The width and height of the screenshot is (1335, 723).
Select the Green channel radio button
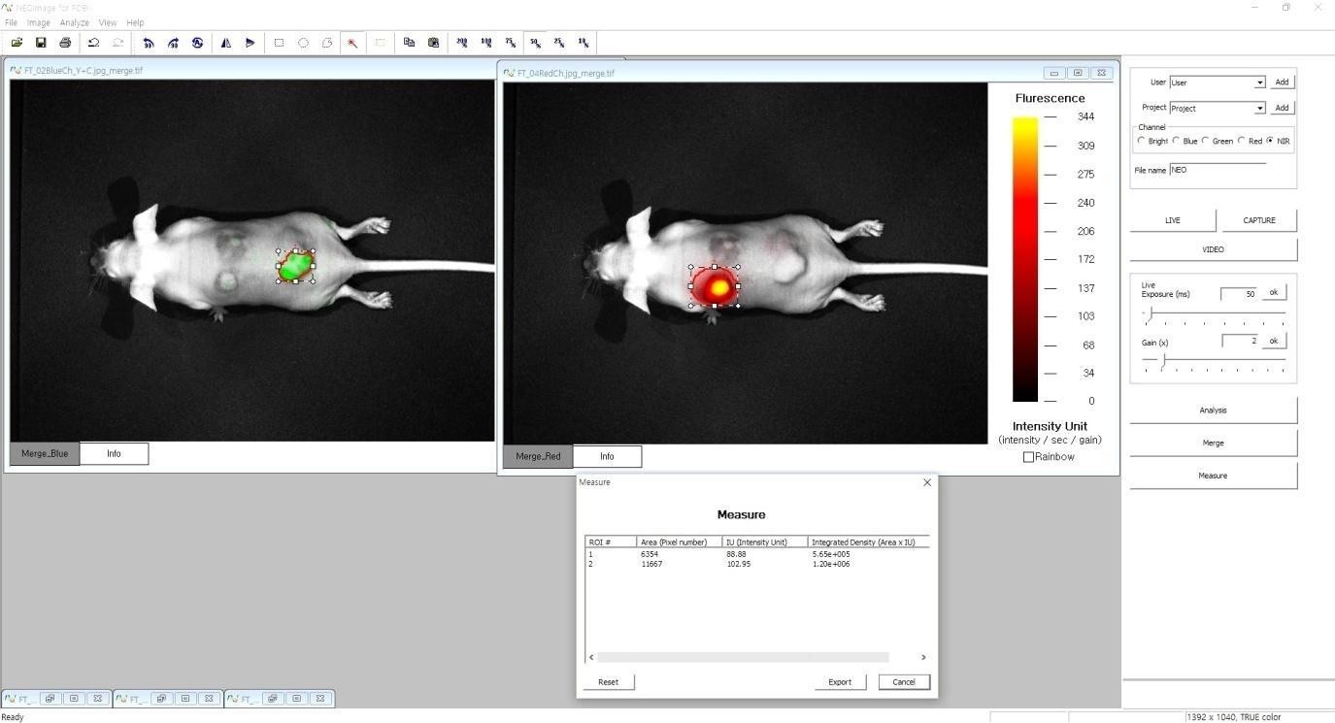(1206, 141)
